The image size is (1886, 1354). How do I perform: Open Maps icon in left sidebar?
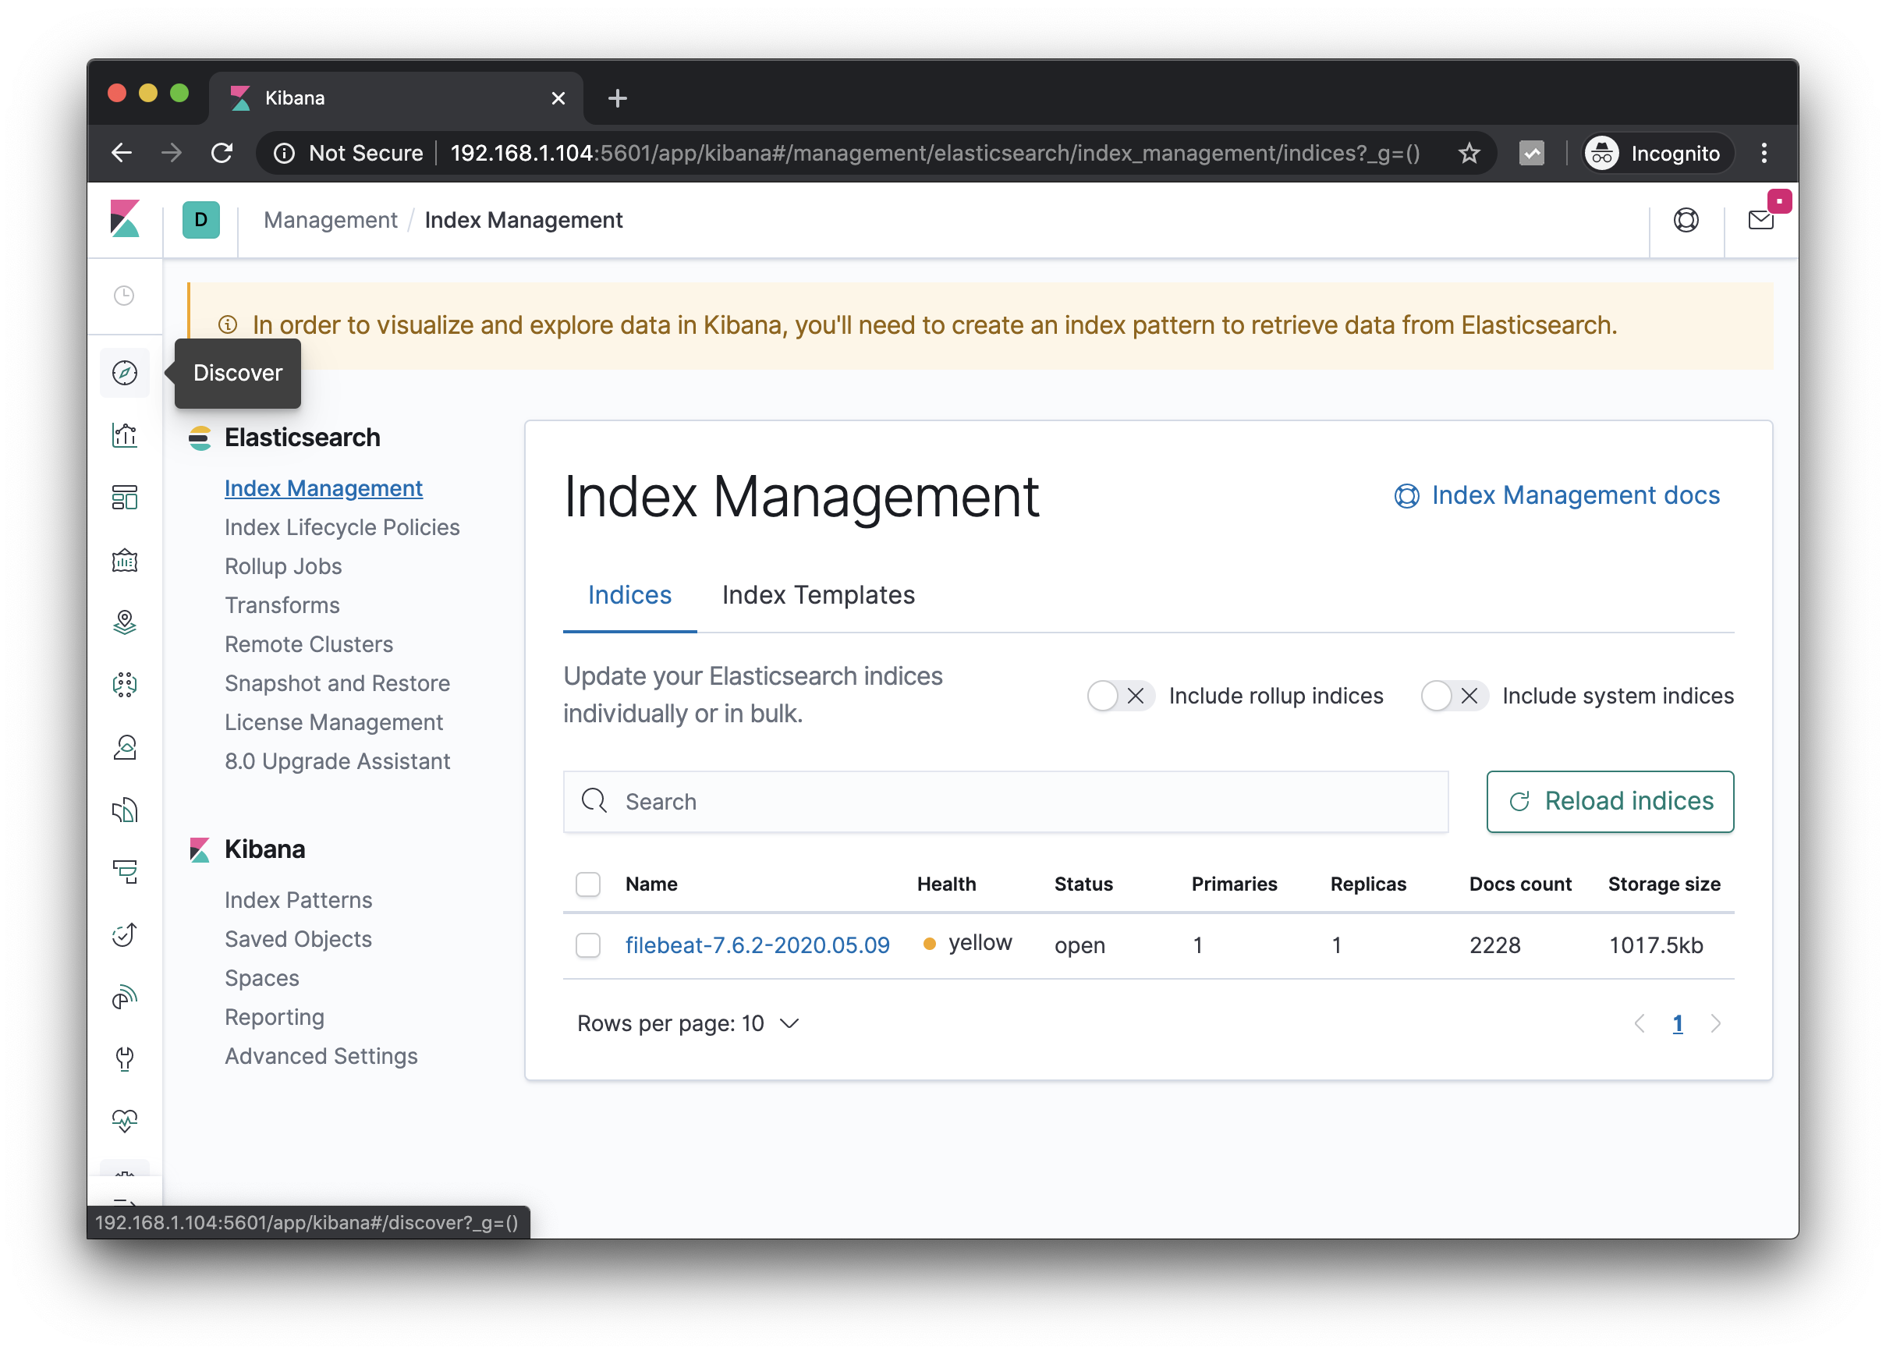pos(125,622)
